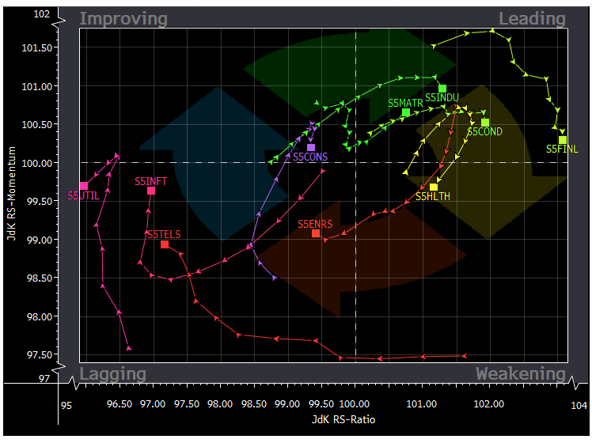Select the S5CONS purple square marker

311,148
